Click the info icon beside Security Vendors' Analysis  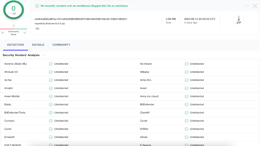point(43,55)
